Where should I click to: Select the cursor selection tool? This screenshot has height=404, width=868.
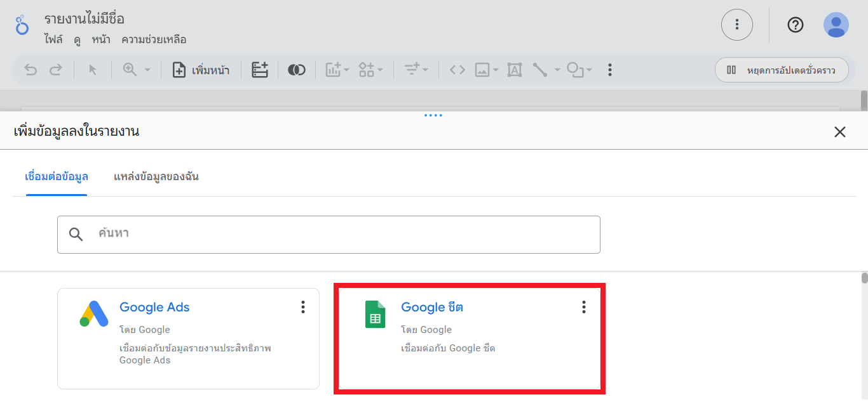pos(92,70)
